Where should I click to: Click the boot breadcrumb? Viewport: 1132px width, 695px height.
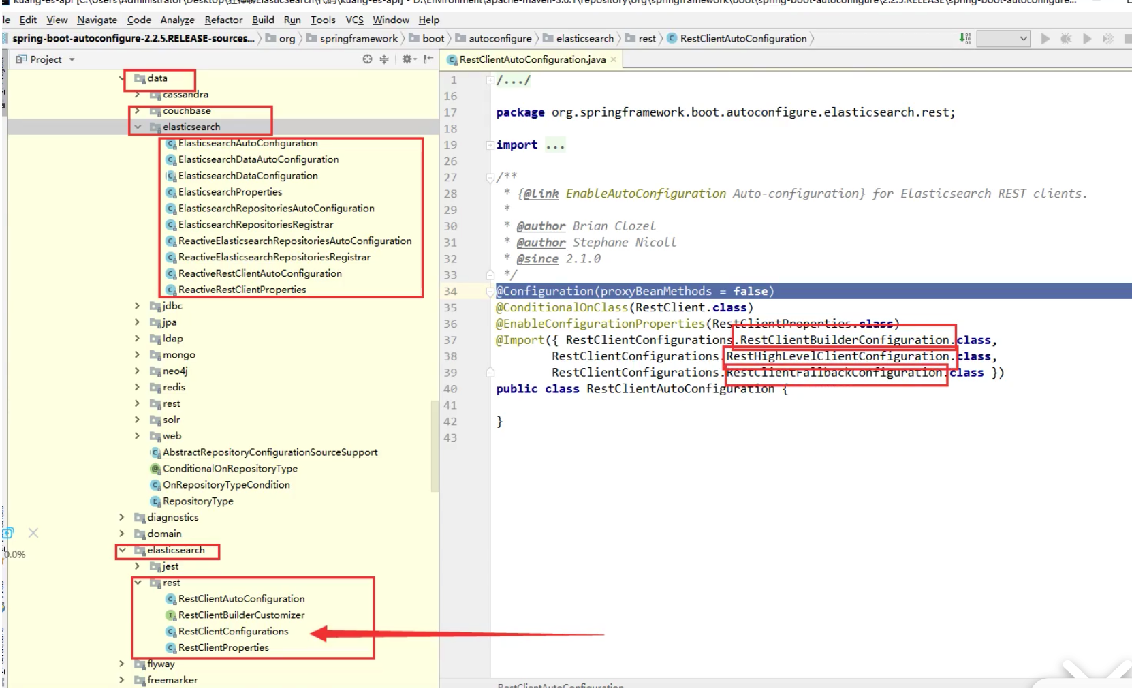click(x=433, y=39)
